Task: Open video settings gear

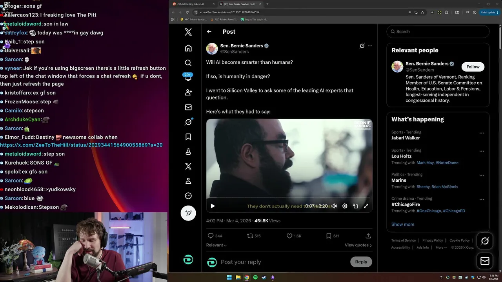Action: 345,206
